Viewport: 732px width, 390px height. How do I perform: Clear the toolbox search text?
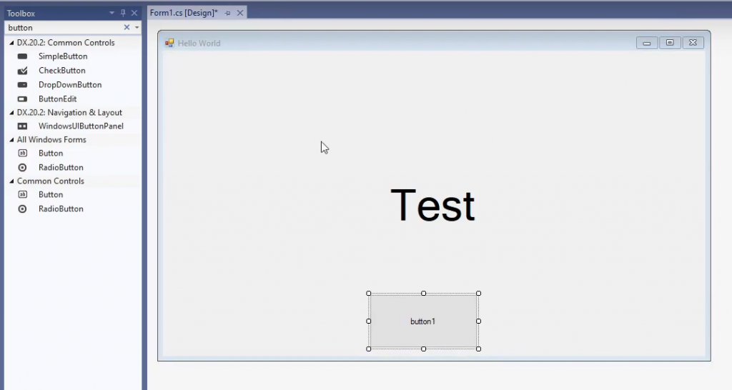point(127,28)
